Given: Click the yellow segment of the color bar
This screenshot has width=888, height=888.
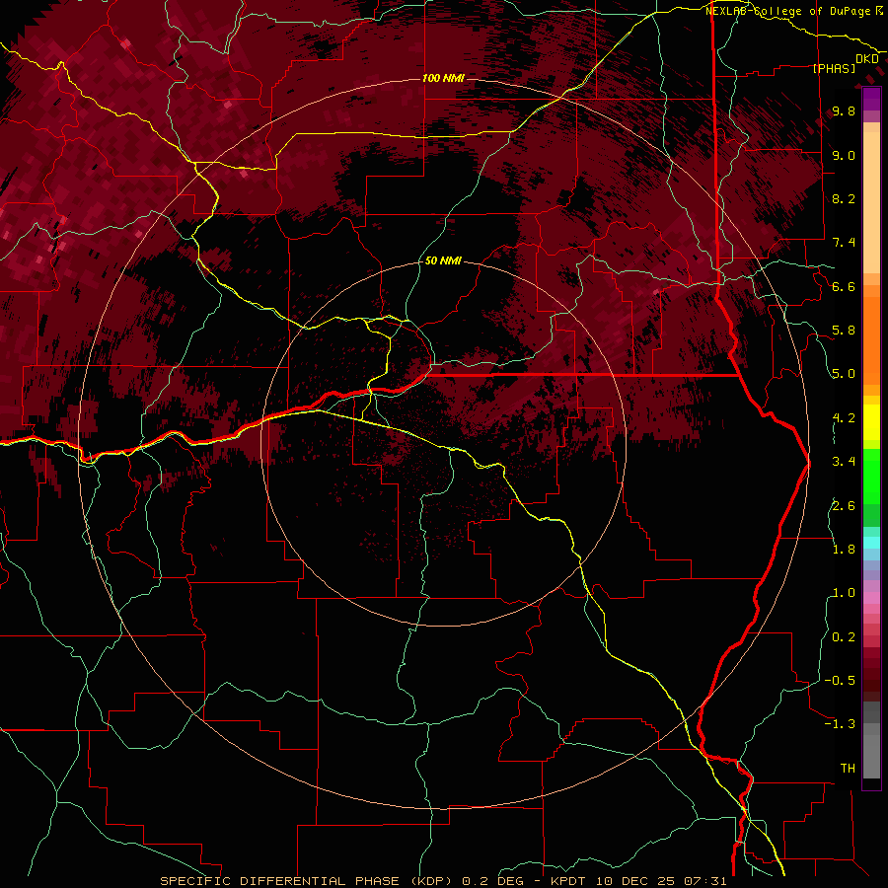Looking at the screenshot, I should [x=871, y=422].
